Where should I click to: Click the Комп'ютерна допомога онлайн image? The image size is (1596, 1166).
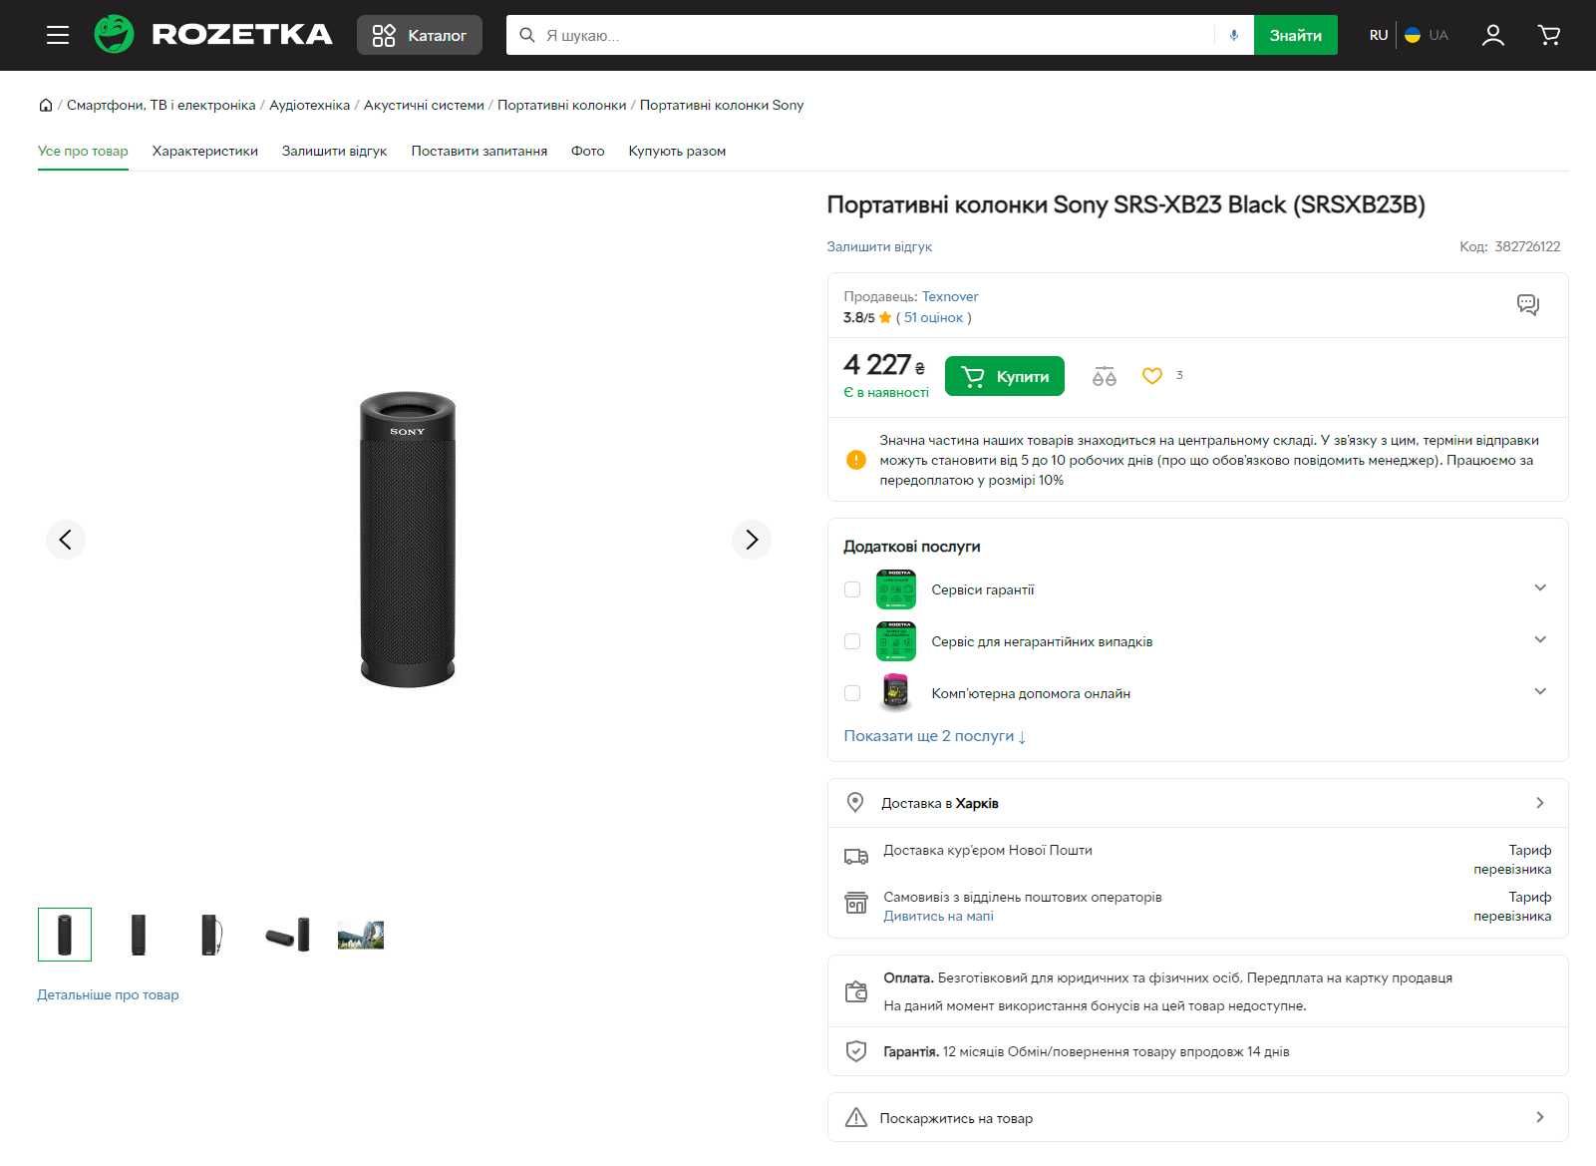(x=895, y=692)
